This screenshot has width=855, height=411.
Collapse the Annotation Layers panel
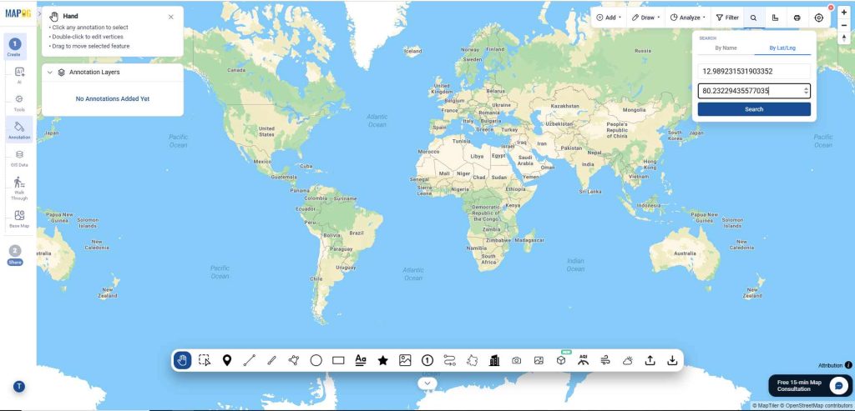point(49,73)
